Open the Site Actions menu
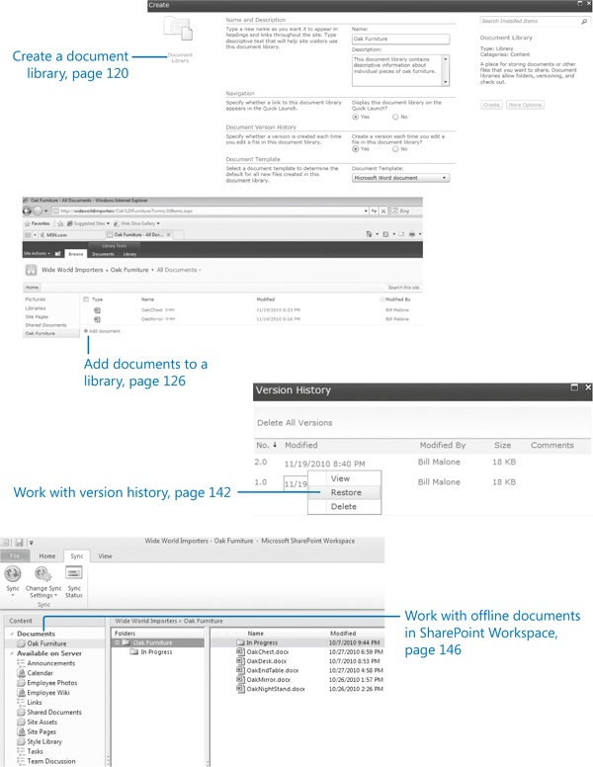This screenshot has width=593, height=767. coord(37,253)
